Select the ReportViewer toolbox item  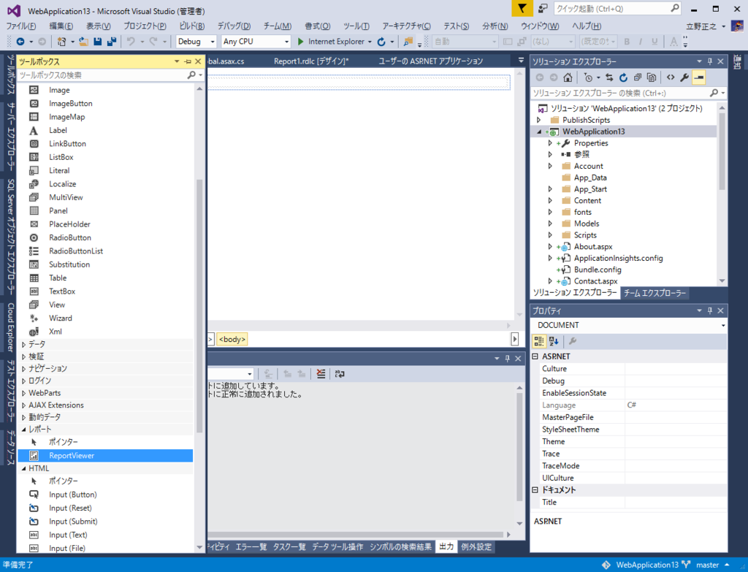click(105, 456)
